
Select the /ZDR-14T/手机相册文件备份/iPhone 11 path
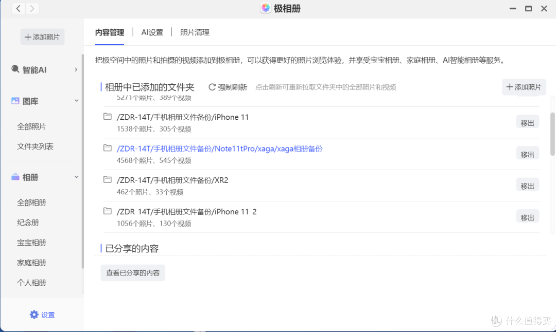pyautogui.click(x=183, y=117)
